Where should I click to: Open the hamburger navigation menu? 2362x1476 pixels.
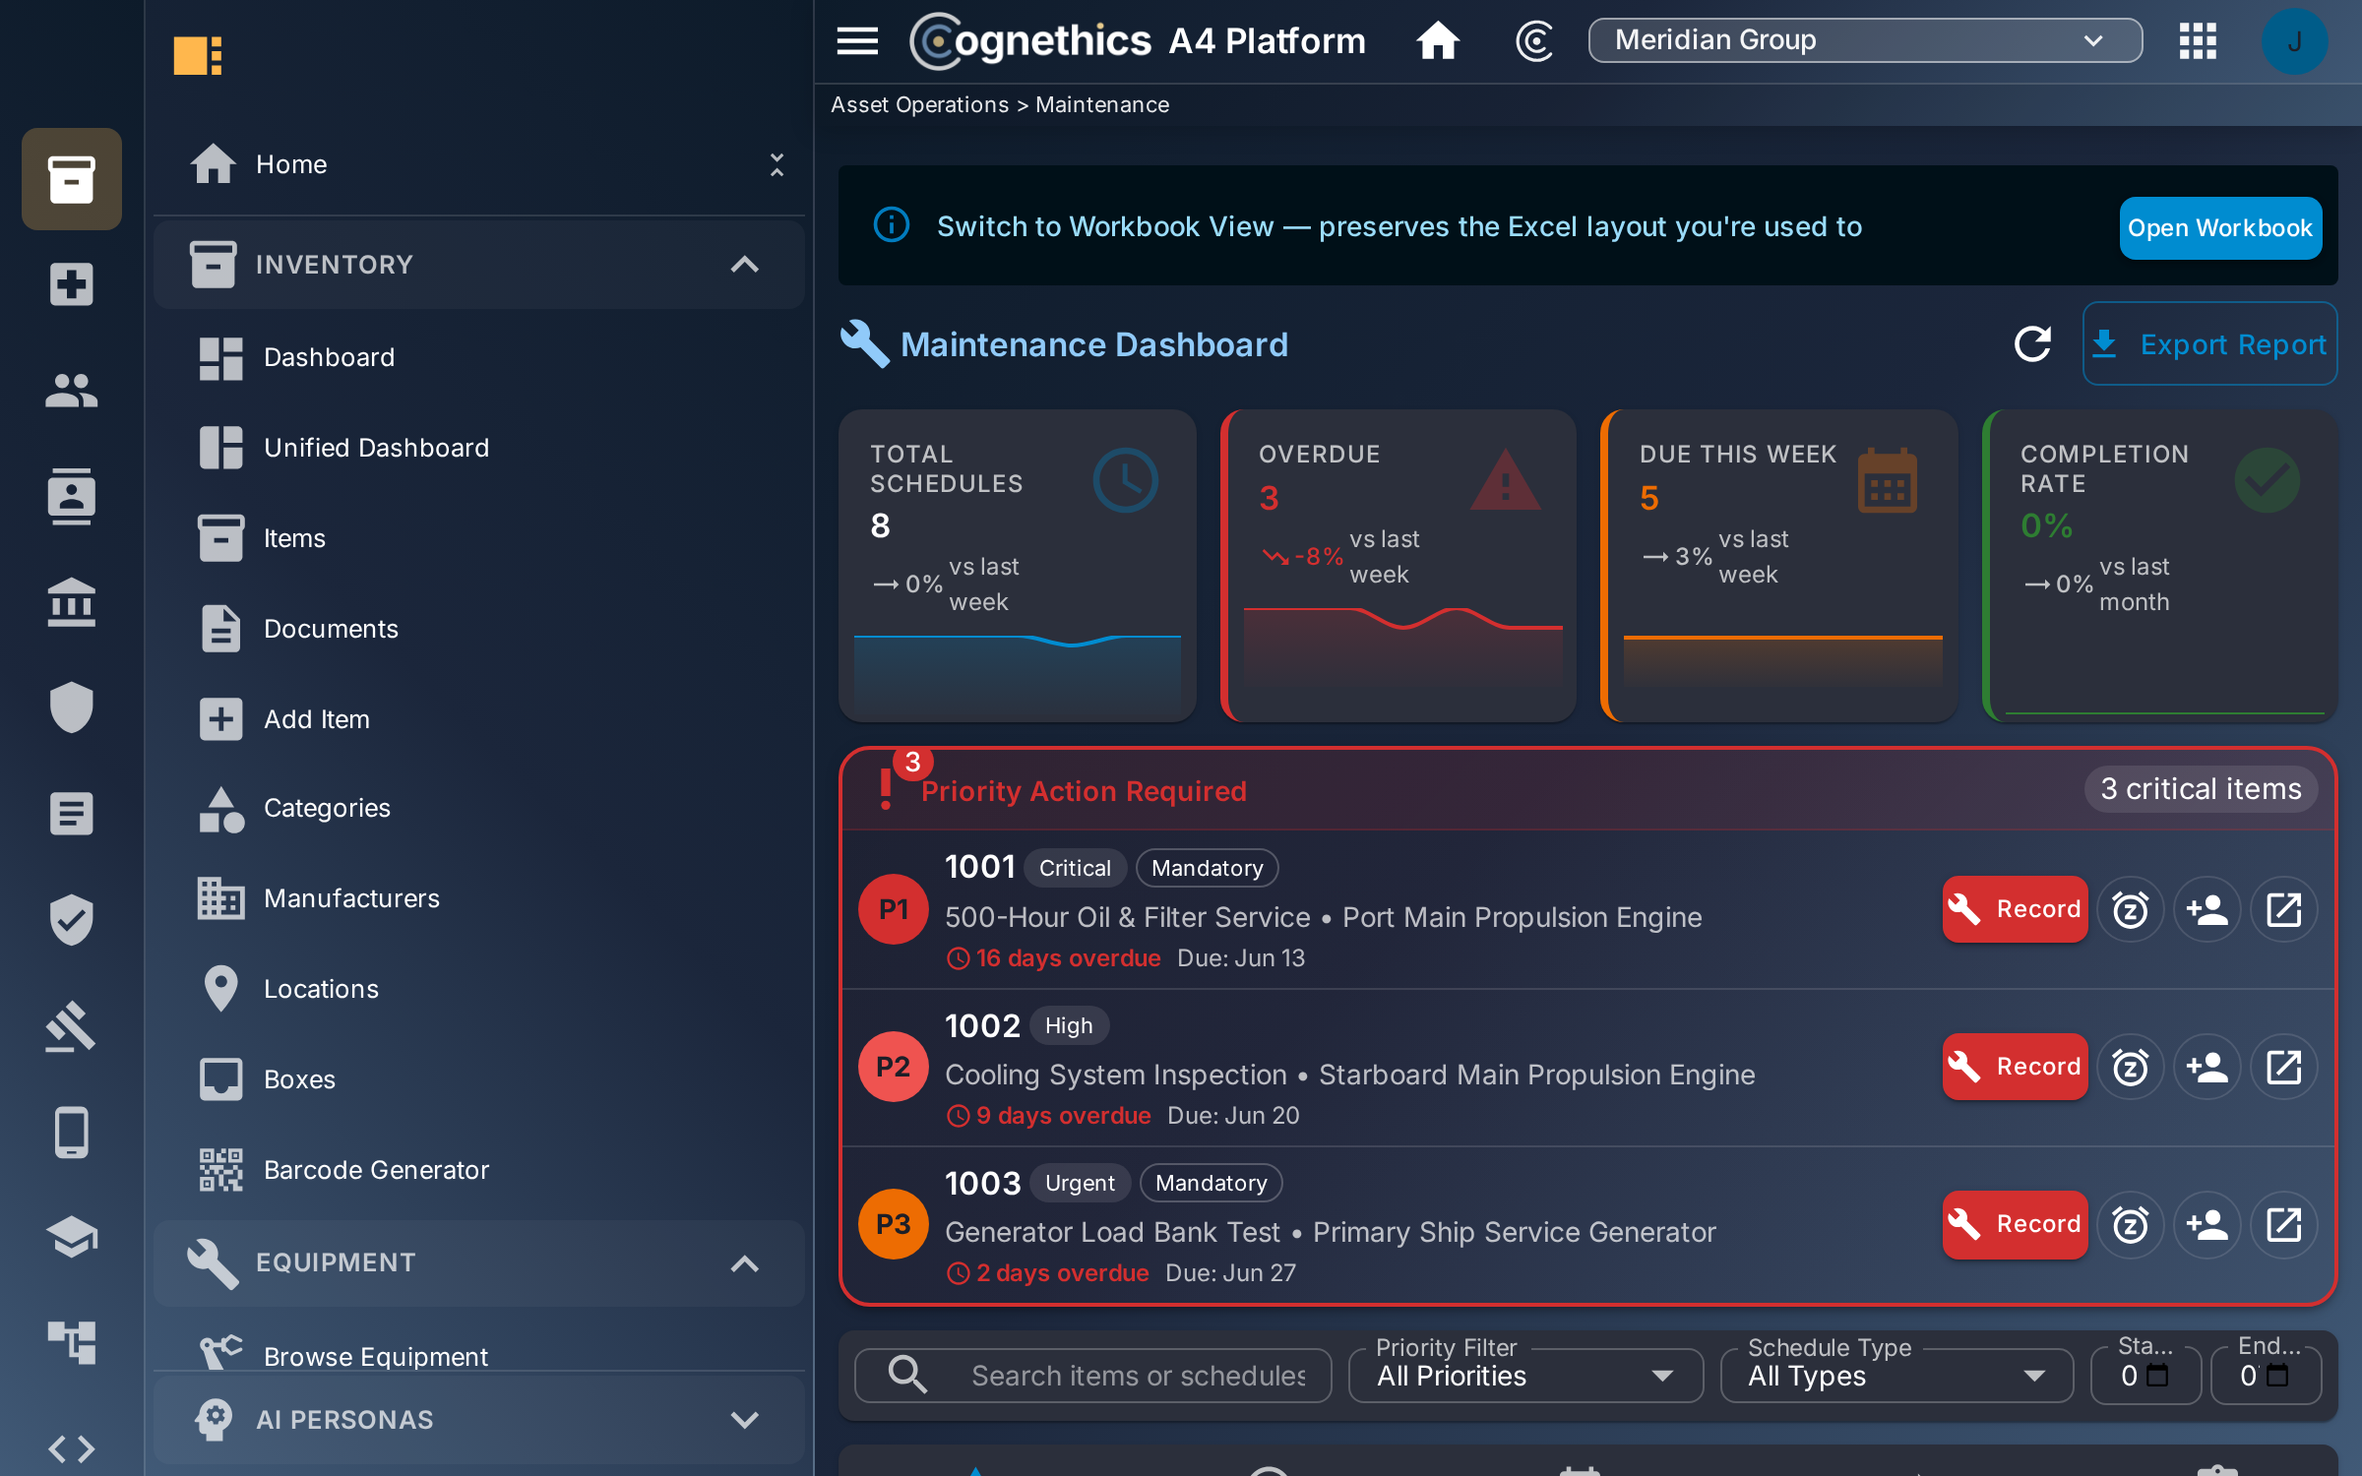tap(857, 41)
